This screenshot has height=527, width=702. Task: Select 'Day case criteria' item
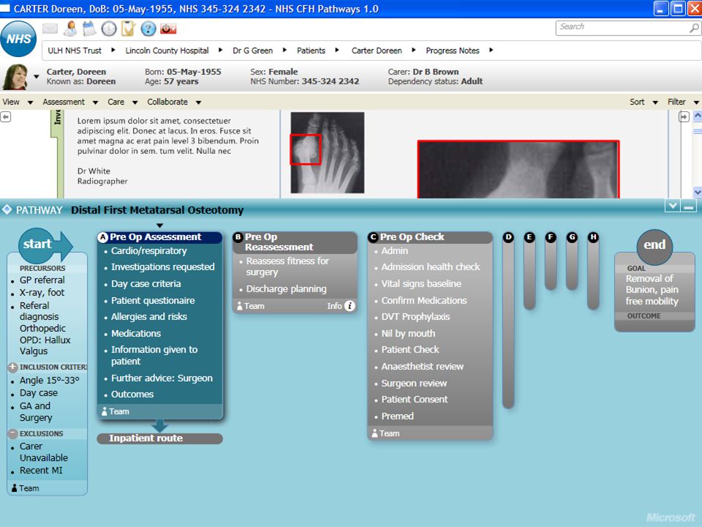click(146, 284)
